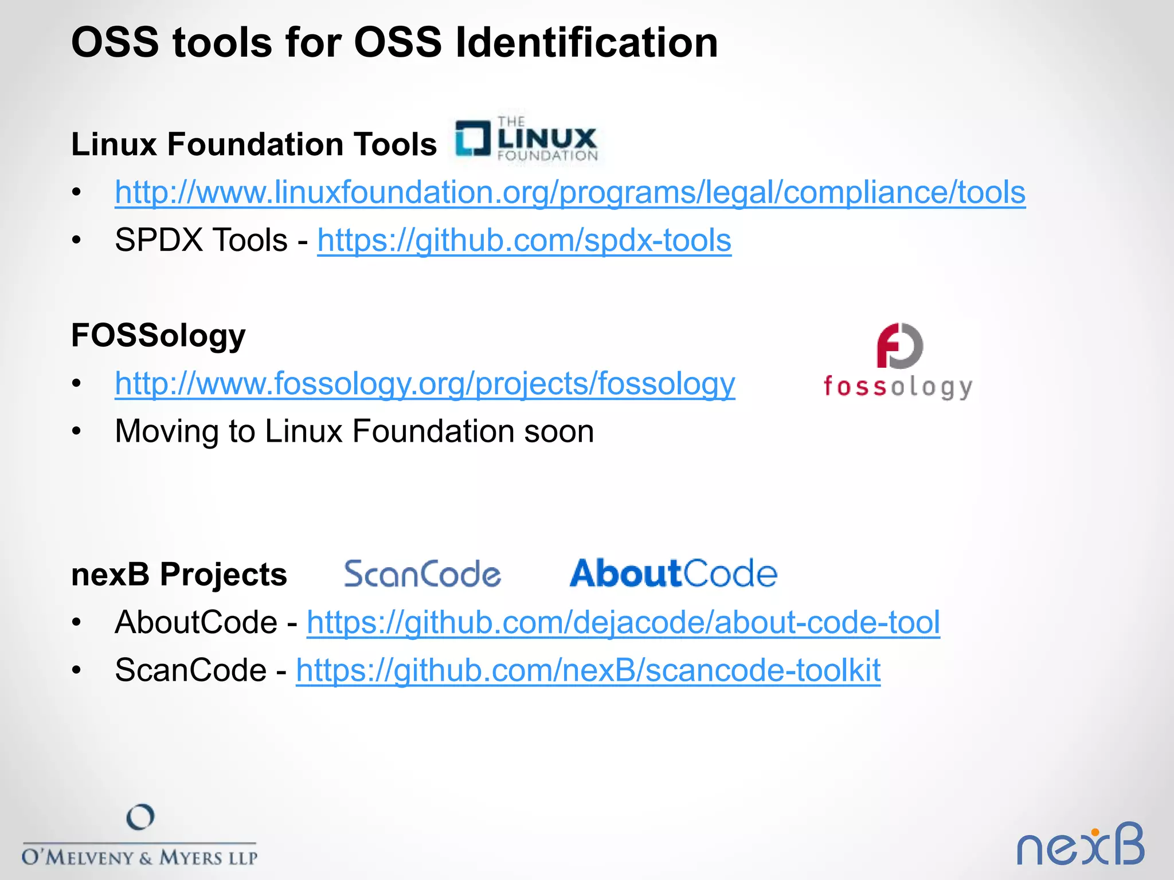Image resolution: width=1174 pixels, height=880 pixels.
Task: Select the 'Linux Foundation Tools' heading
Action: [x=254, y=144]
